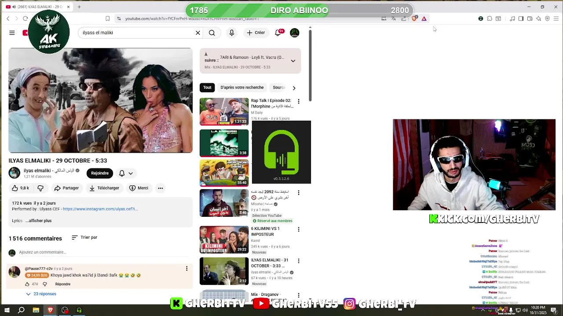The height and width of the screenshot is (316, 563).
Task: Open the green headset app in taskbar
Action: point(79,310)
